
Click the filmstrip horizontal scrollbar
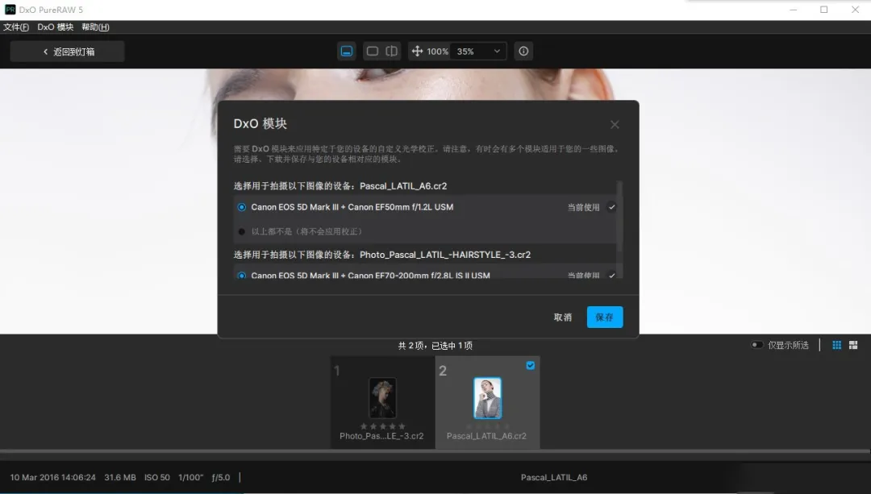click(435, 452)
